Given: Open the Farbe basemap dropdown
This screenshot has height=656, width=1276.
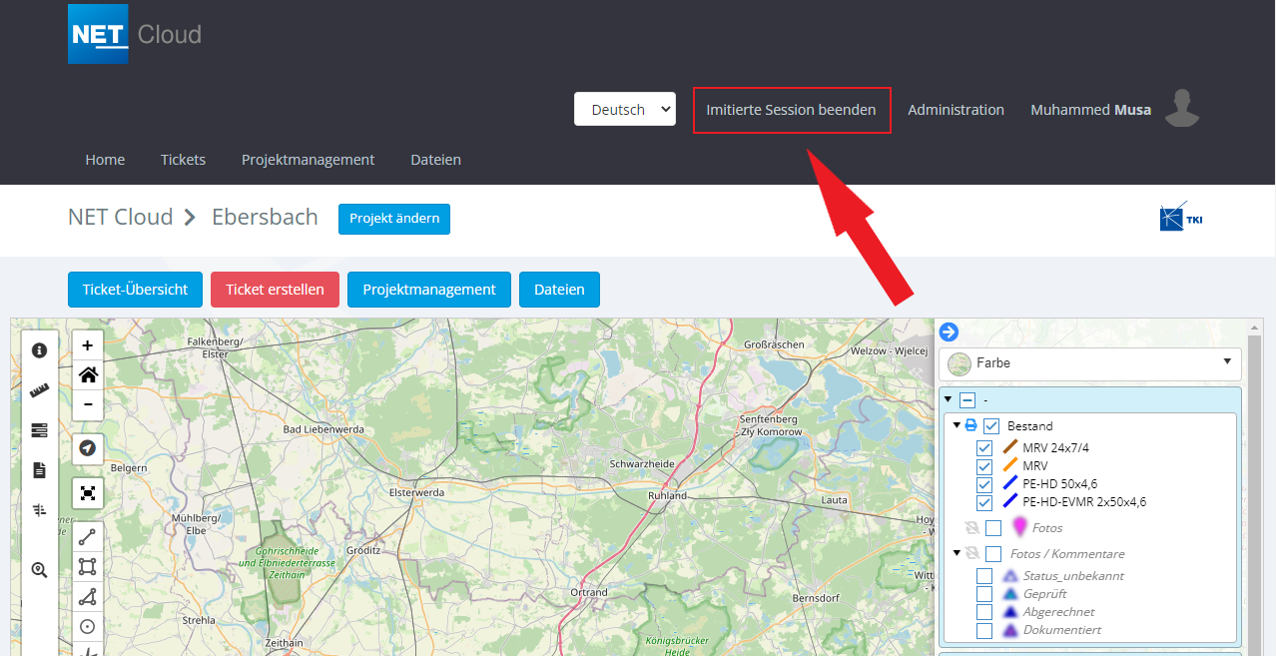Looking at the screenshot, I should (1089, 363).
